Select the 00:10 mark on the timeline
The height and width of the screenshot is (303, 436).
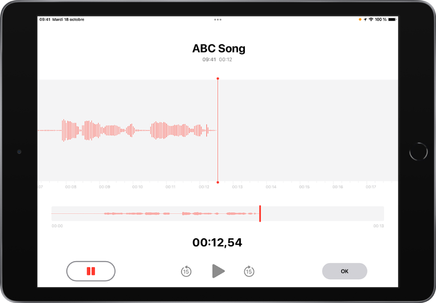(137, 187)
